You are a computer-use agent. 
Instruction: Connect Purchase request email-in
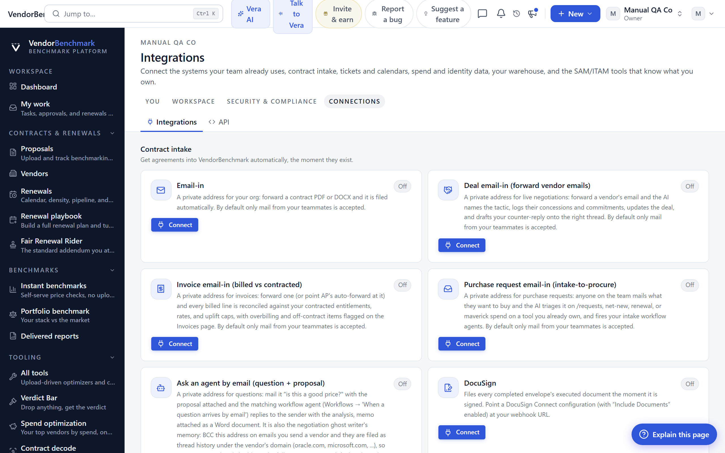462,344
